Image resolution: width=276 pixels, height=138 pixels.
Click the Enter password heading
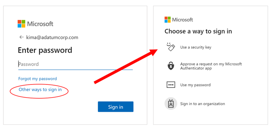point(45,50)
